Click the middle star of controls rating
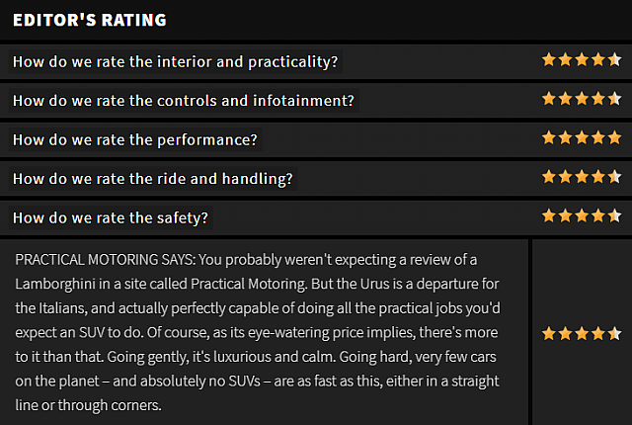This screenshot has height=425, width=632. pyautogui.click(x=582, y=99)
